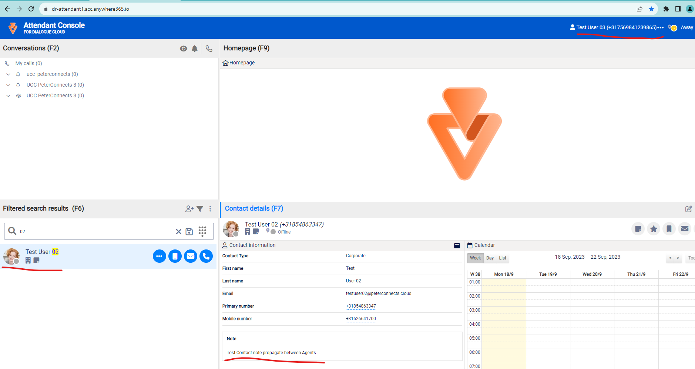Click the call button for Test User 02

[x=206, y=256]
